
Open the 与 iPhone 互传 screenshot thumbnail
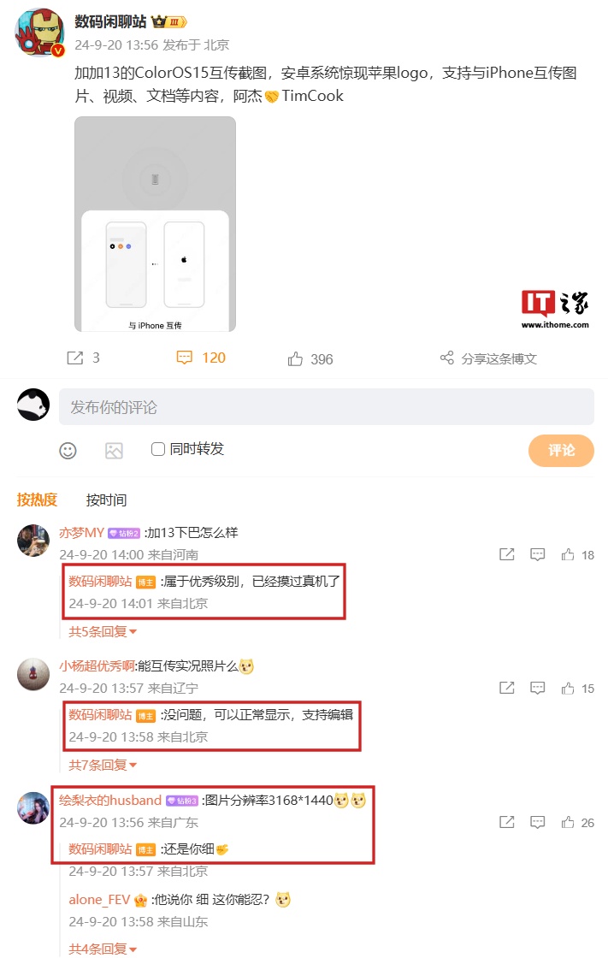point(156,224)
